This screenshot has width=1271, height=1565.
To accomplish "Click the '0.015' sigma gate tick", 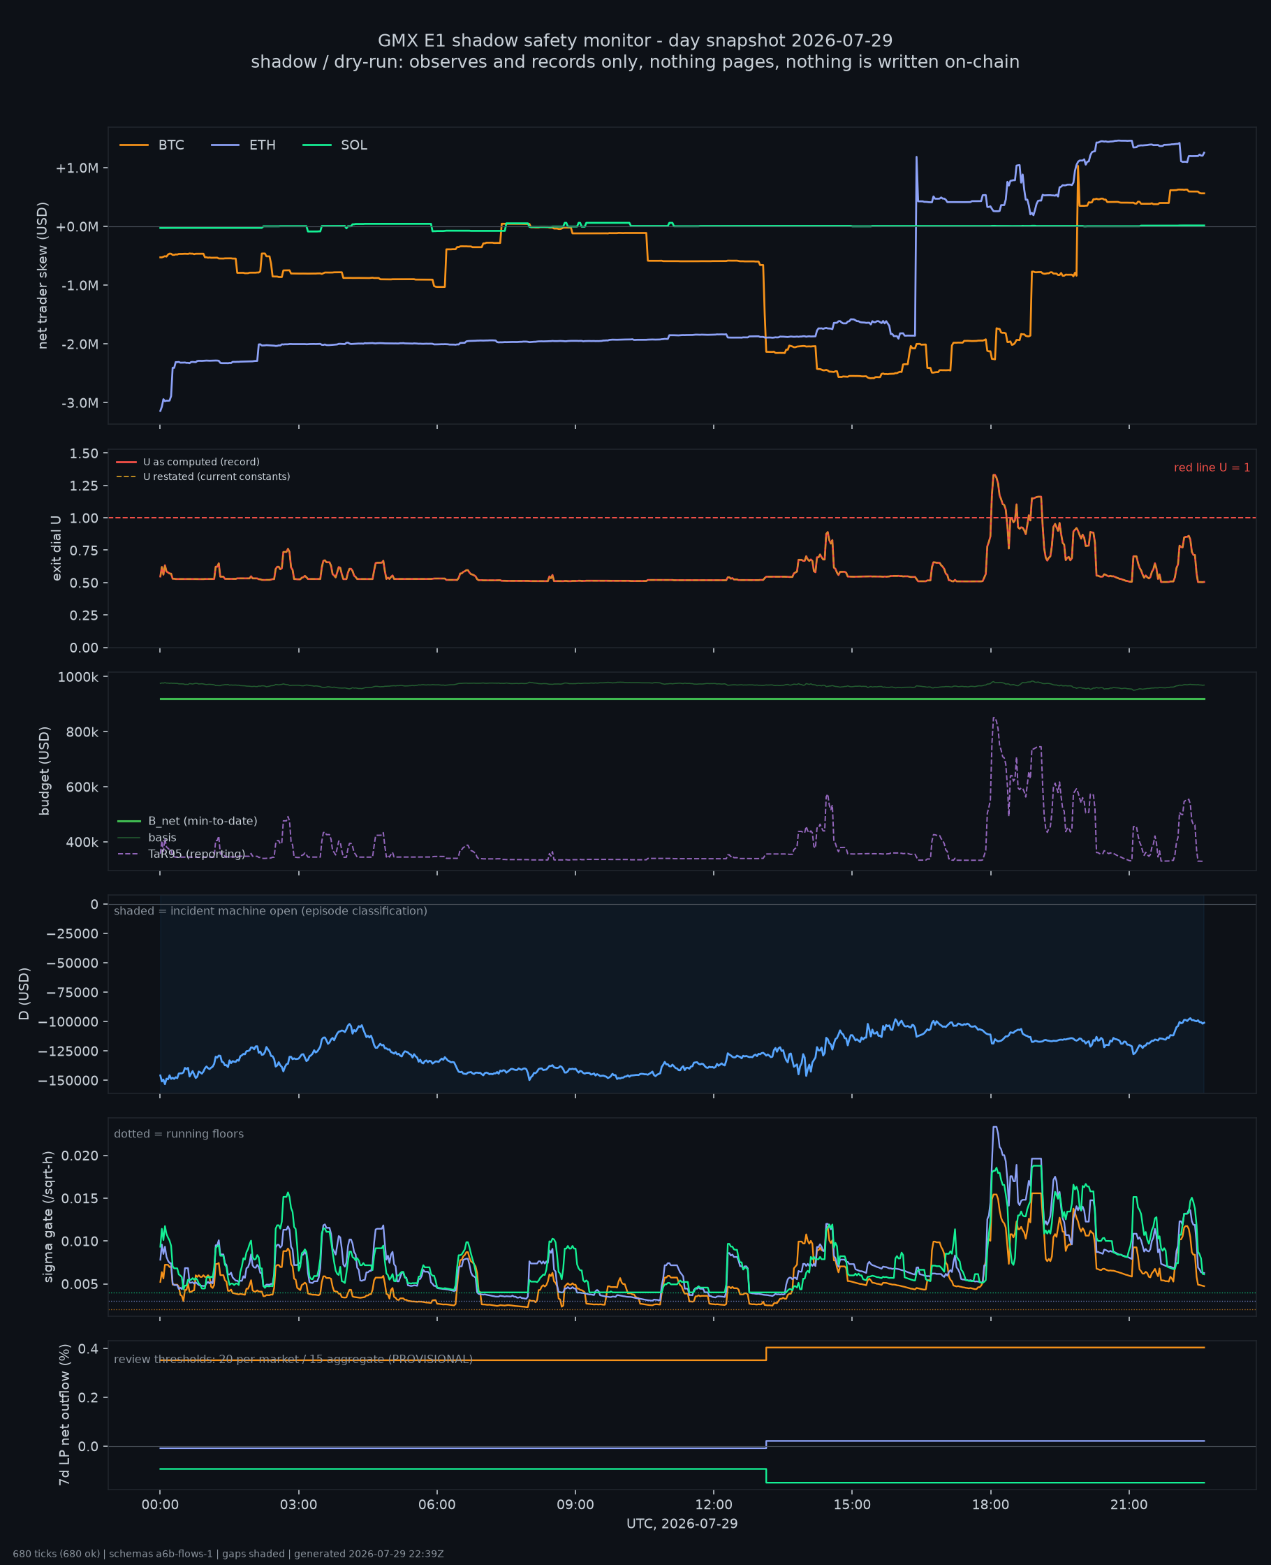I will click(x=81, y=1198).
